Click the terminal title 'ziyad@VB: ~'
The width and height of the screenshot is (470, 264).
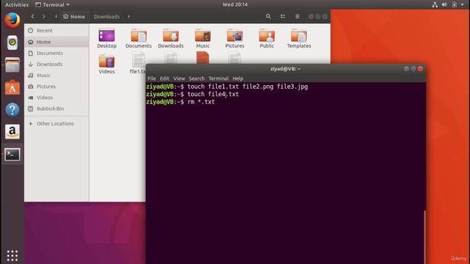(x=286, y=69)
